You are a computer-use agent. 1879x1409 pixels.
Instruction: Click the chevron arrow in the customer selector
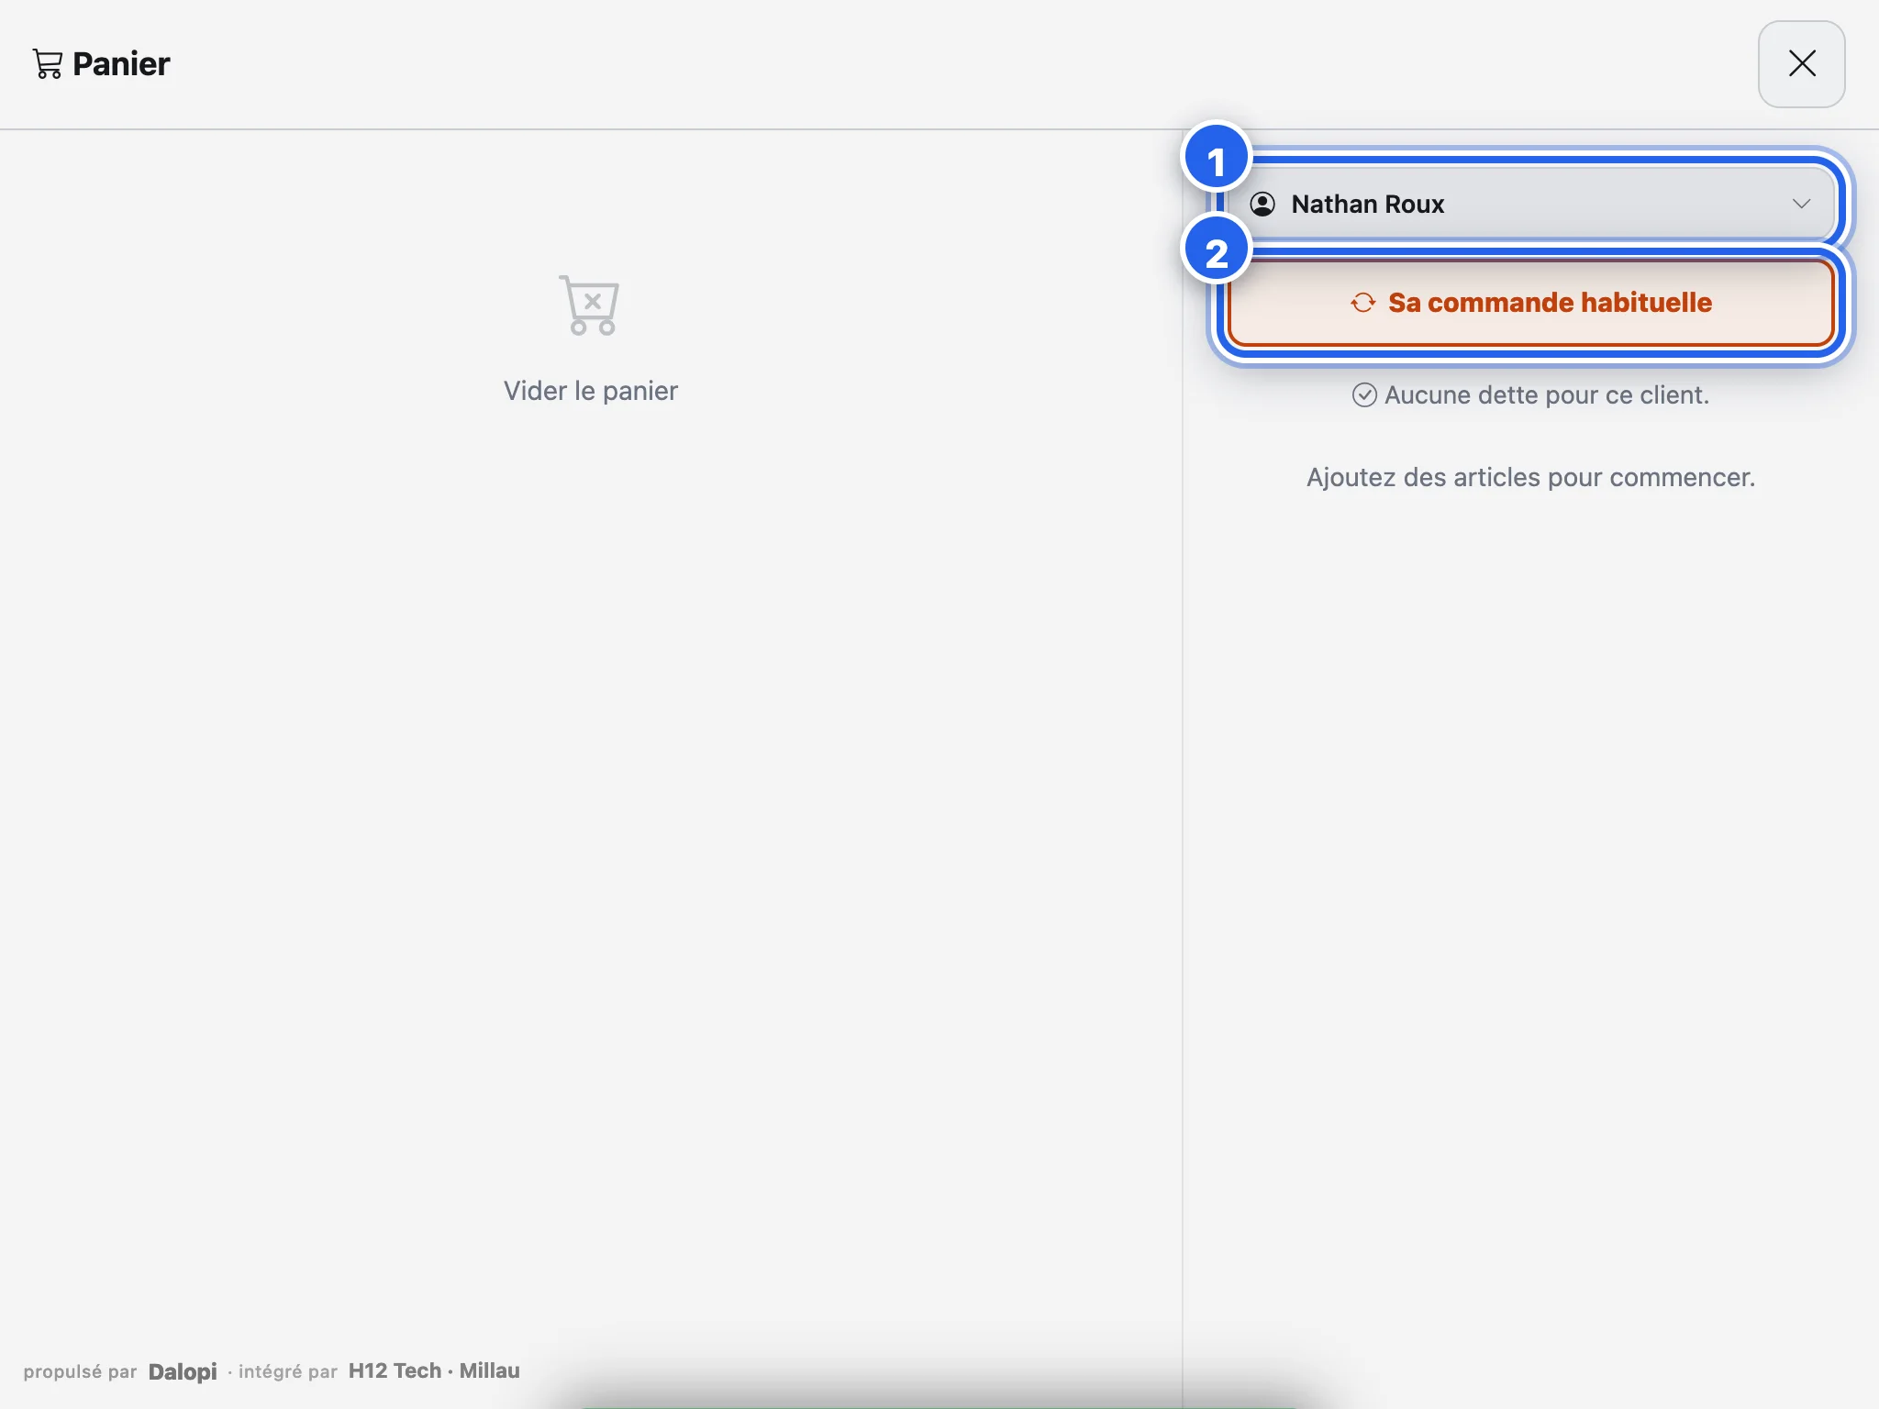1801,204
